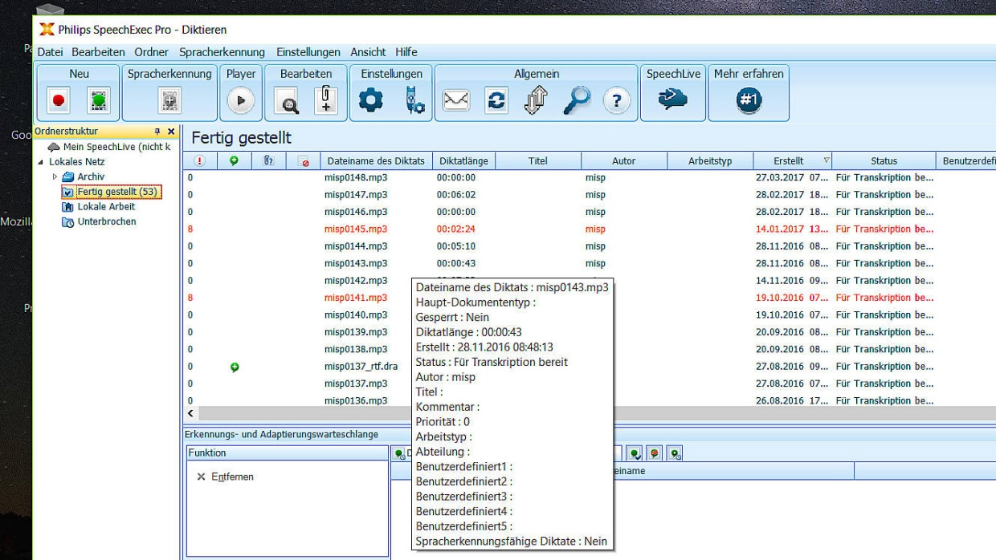Click Entfernen in the Funktion panel
996x560 pixels.
click(x=232, y=477)
